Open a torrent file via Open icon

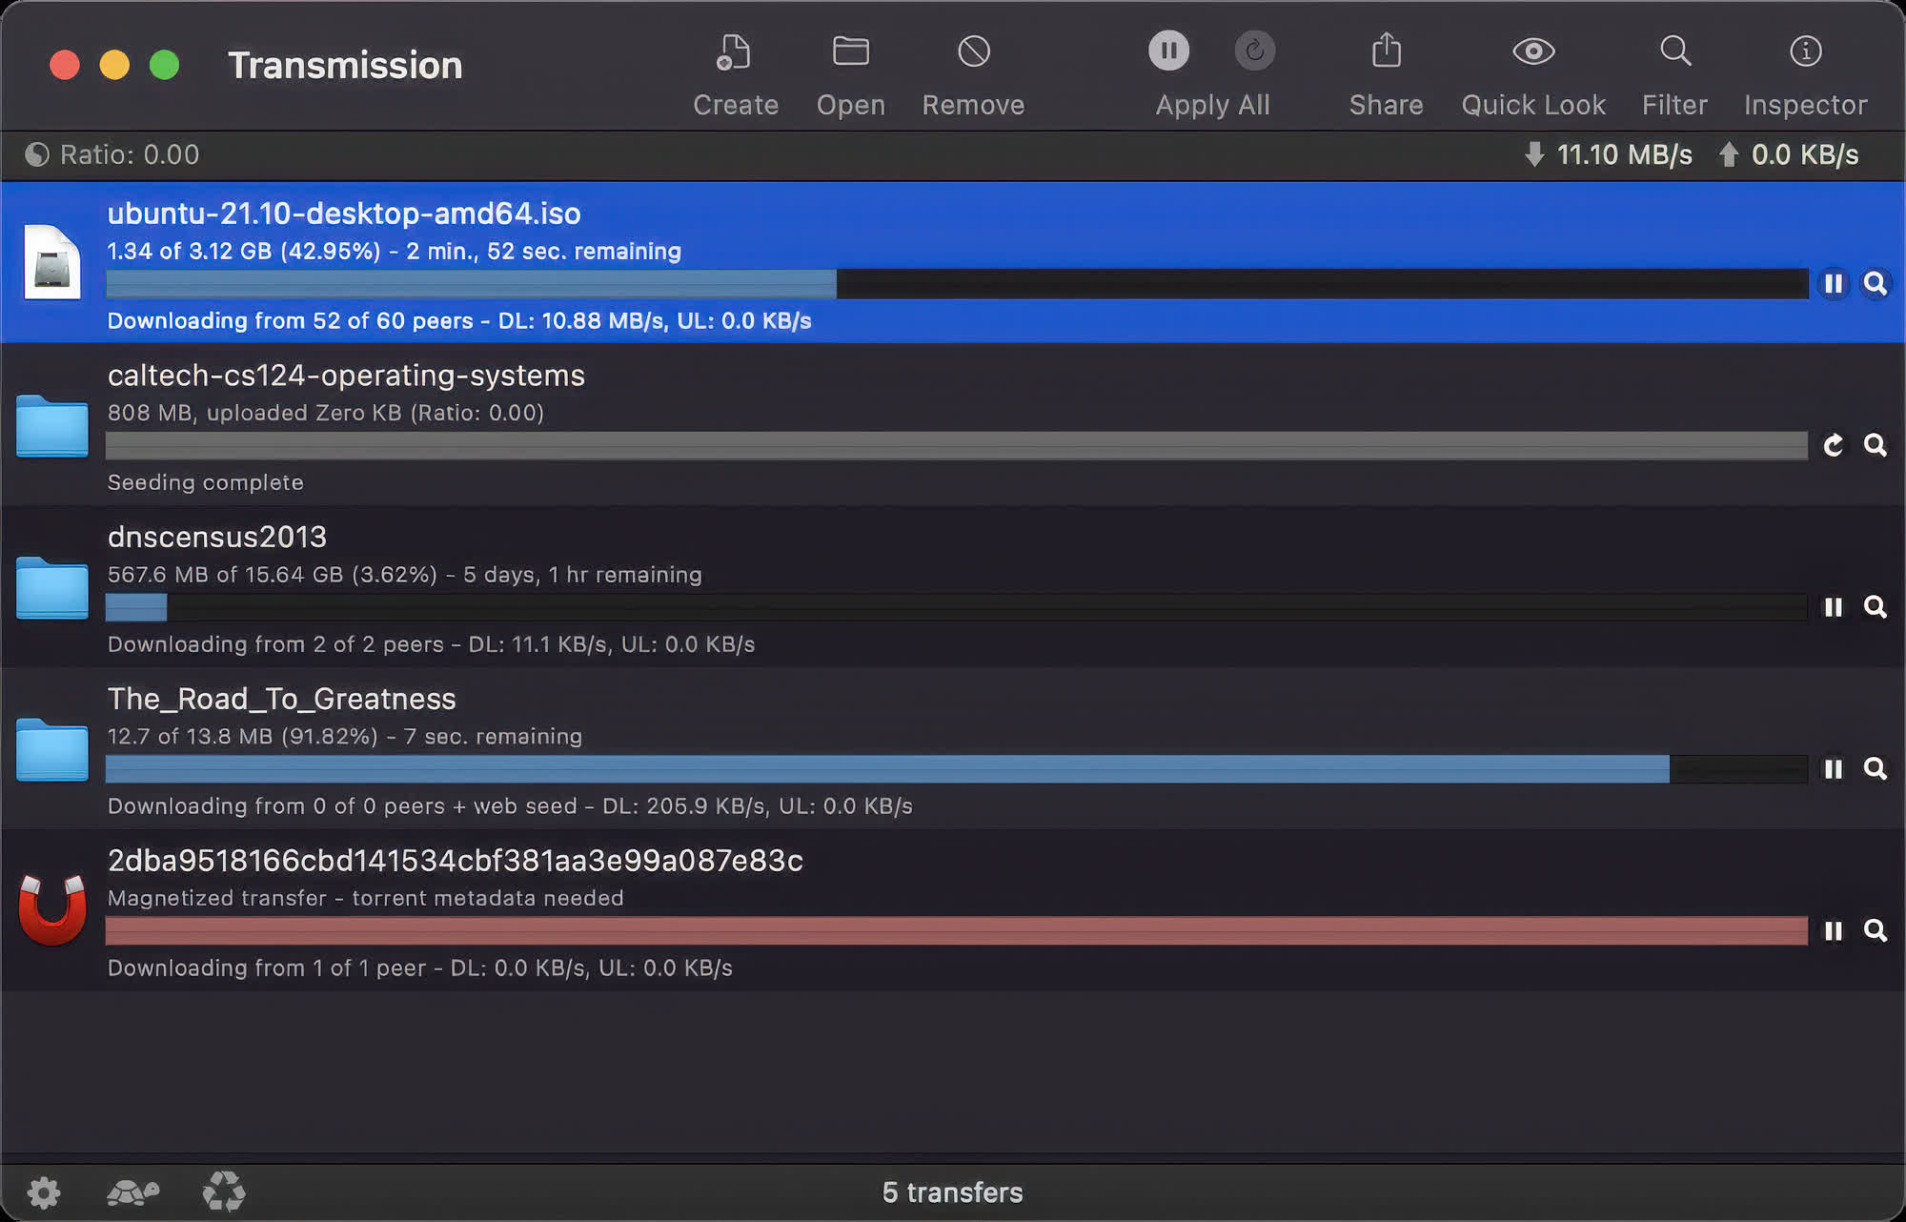(850, 52)
